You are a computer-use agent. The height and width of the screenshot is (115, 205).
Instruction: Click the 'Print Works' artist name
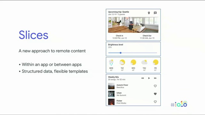pos(121,103)
